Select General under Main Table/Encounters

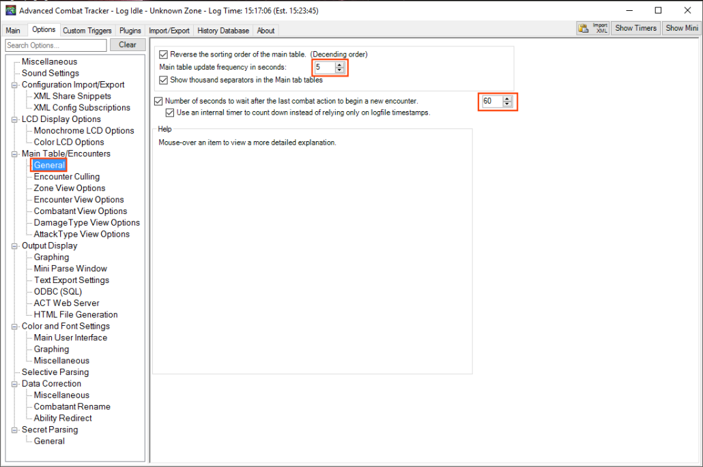point(49,165)
